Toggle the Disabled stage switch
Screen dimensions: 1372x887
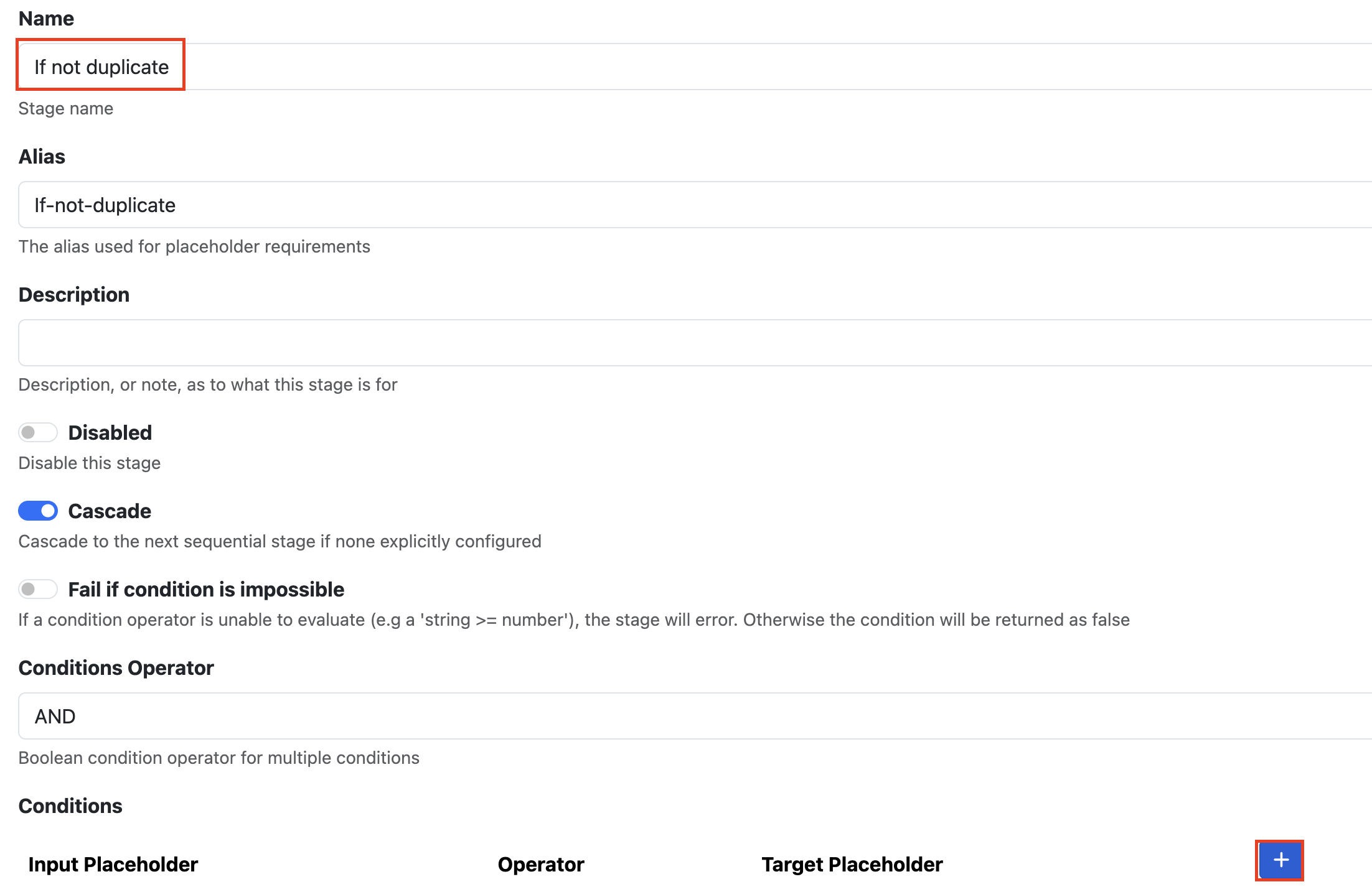click(38, 432)
